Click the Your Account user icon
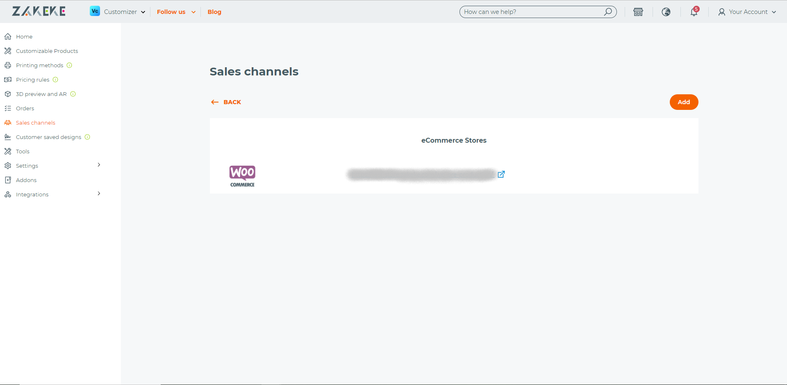The height and width of the screenshot is (385, 787). coord(722,12)
